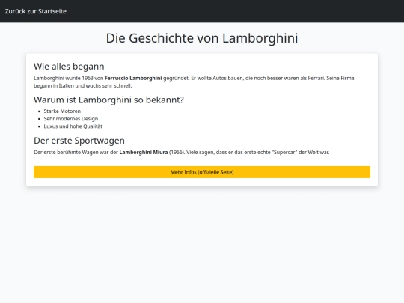Select the heading 'Wie alles begann'
Image resolution: width=404 pixels, height=303 pixels.
click(69, 67)
